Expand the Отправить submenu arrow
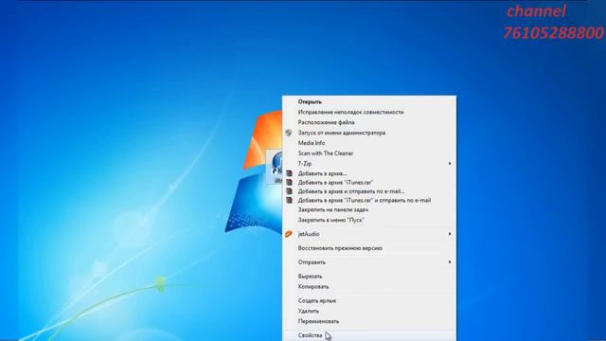 [450, 262]
